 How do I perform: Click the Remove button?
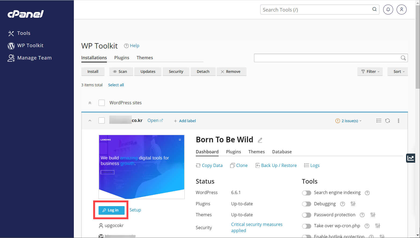point(231,72)
